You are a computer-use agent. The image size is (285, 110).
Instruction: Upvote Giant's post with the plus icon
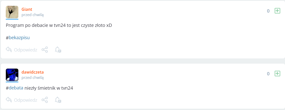[x=277, y=11]
